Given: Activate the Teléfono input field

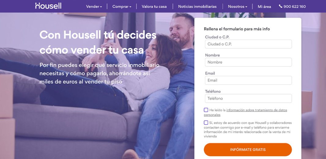Looking at the screenshot, I should 248,98.
